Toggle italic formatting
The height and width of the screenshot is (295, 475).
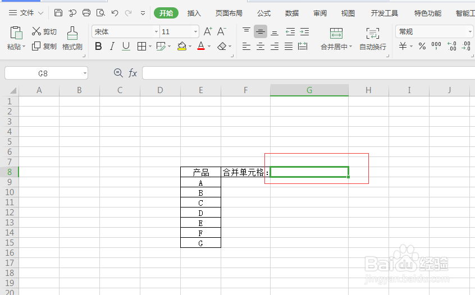112,47
